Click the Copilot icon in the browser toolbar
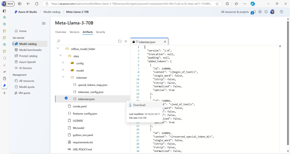The width and height of the screenshot is (290, 154). [253, 4]
